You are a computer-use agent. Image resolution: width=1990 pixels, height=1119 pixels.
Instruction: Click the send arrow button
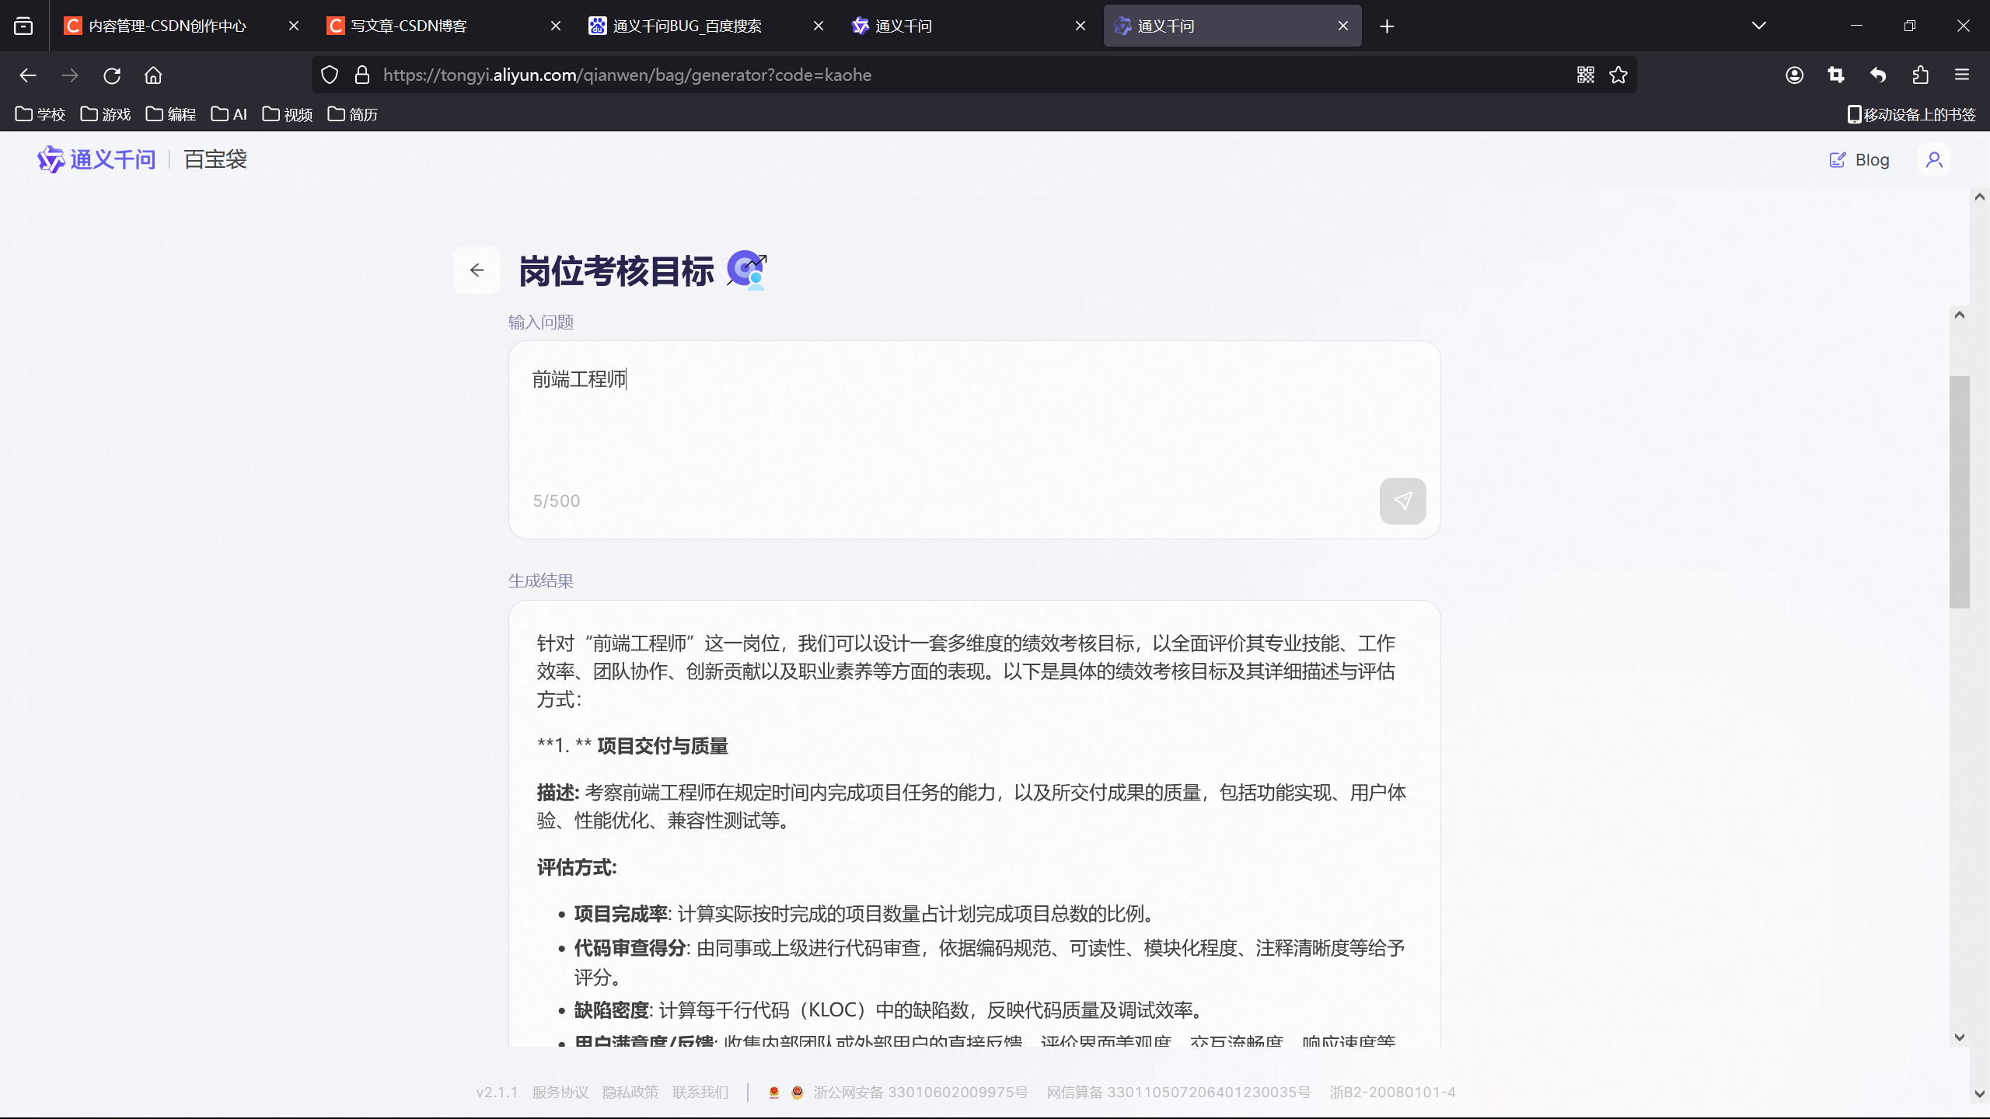[1402, 501]
